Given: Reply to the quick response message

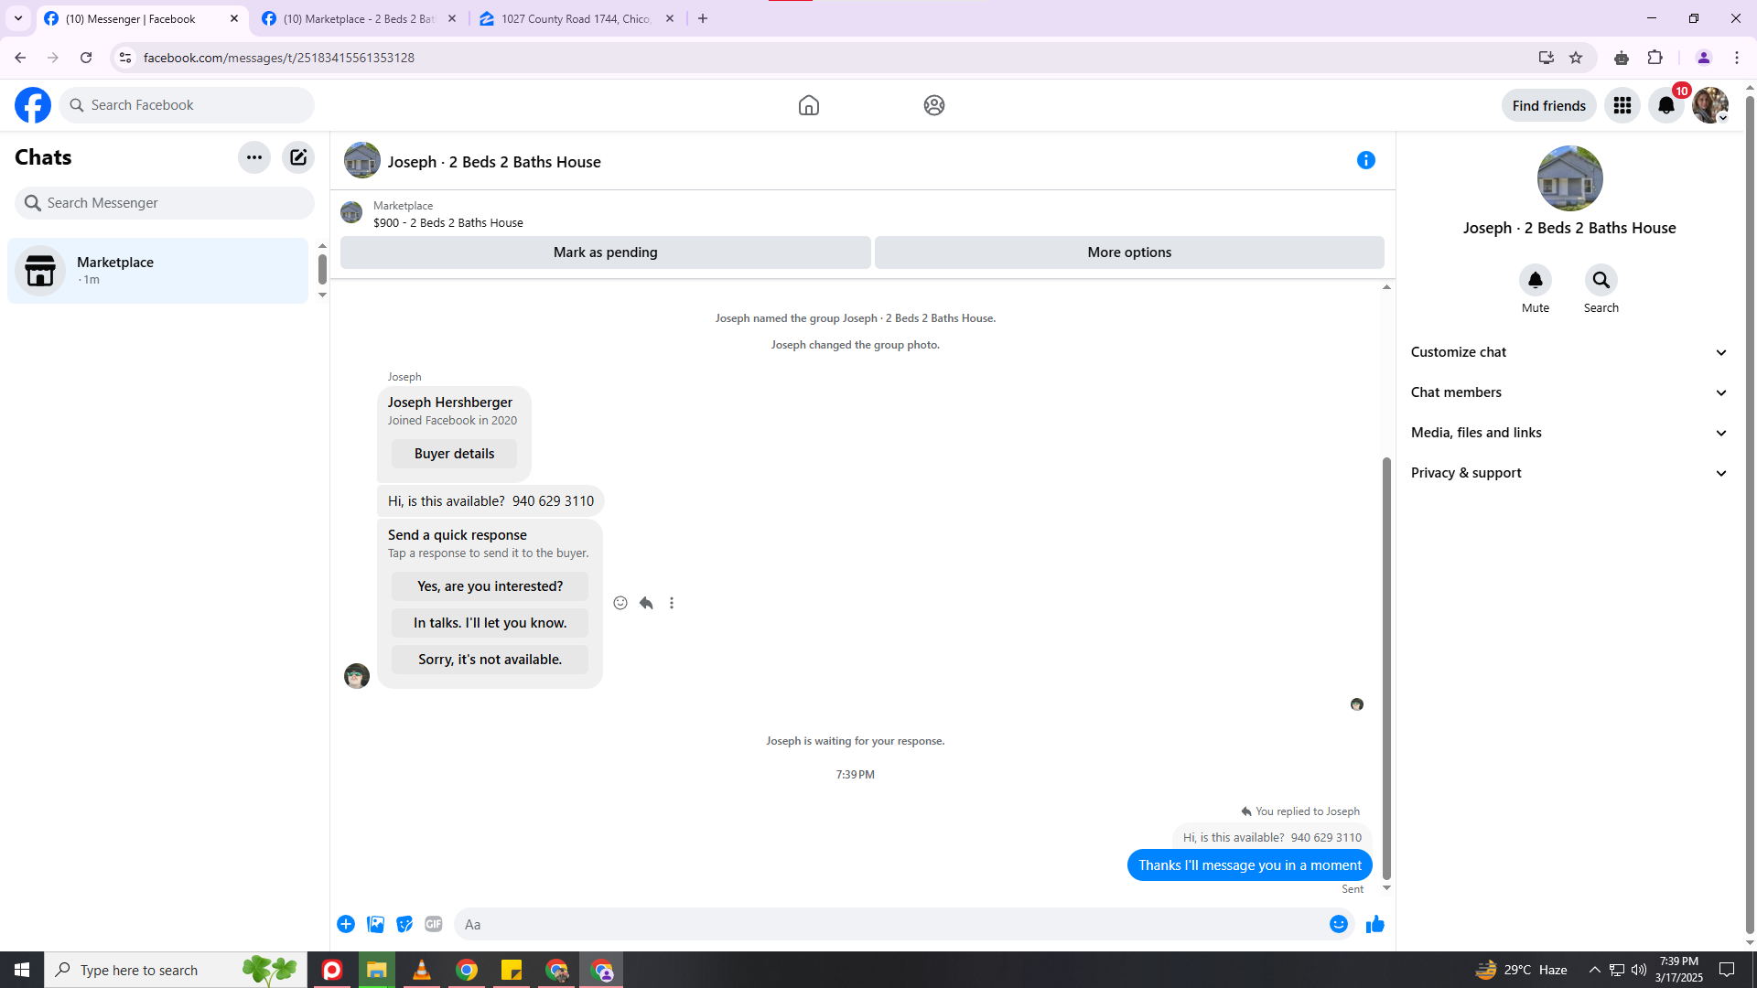Looking at the screenshot, I should pyautogui.click(x=646, y=603).
